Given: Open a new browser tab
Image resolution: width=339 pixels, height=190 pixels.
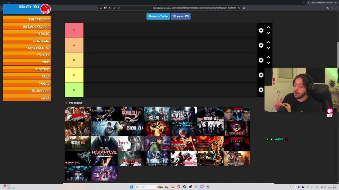Looking at the screenshot, I should pos(304,3).
